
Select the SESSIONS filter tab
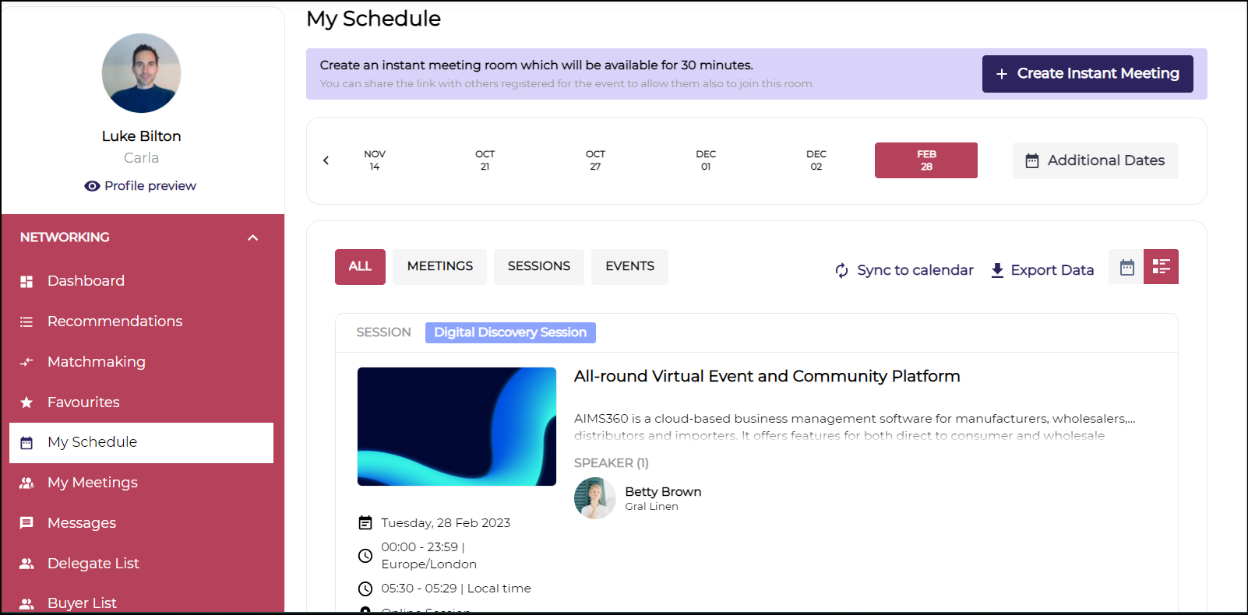pos(538,266)
